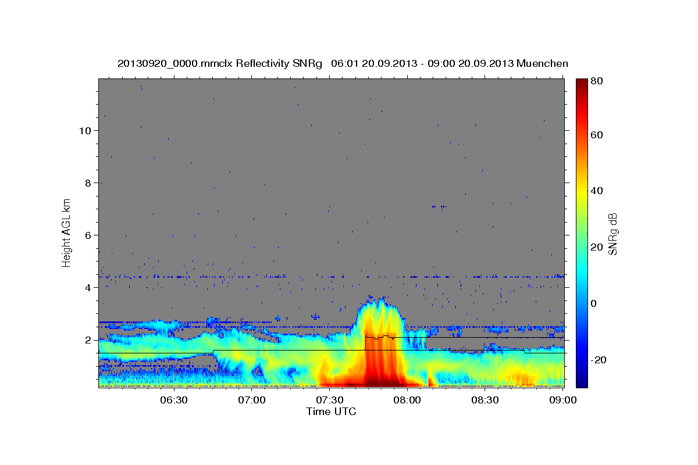Image resolution: width=698 pixels, height=465 pixels.
Task: Click the colorbar value 80
Action: pos(596,81)
